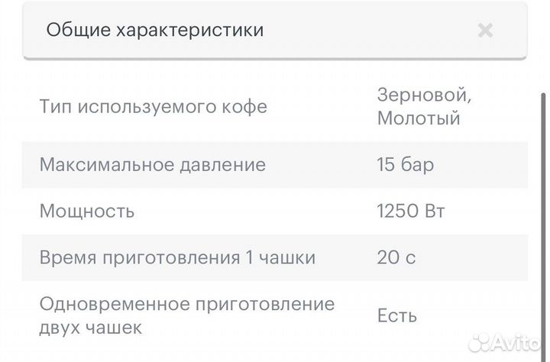Select the Тип используемого кофе label
Viewport: 550px width, 362px height.
pos(154,106)
